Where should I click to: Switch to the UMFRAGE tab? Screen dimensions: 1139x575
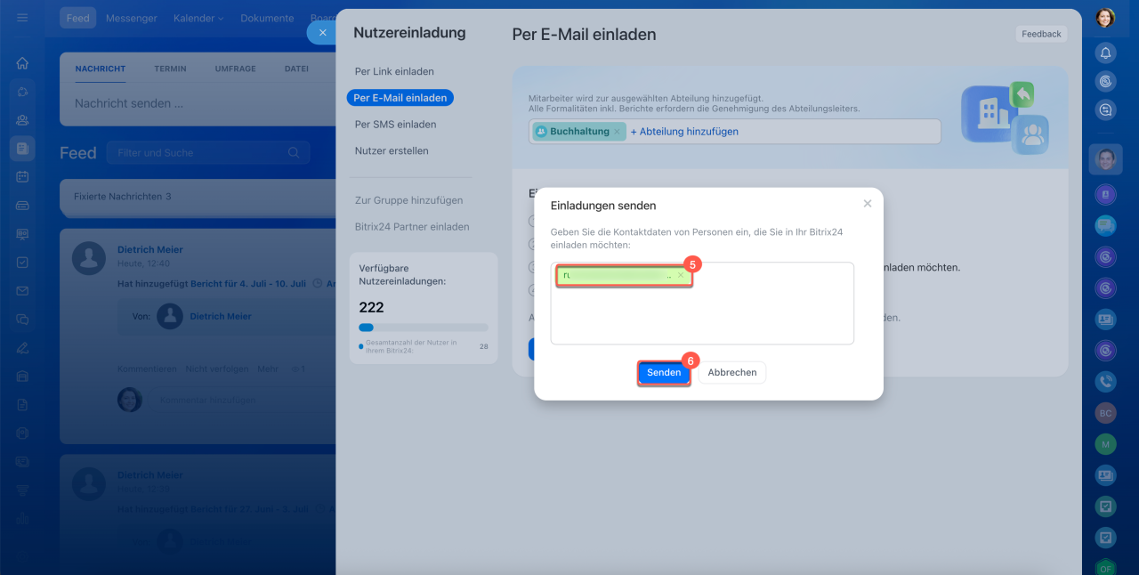click(x=235, y=69)
